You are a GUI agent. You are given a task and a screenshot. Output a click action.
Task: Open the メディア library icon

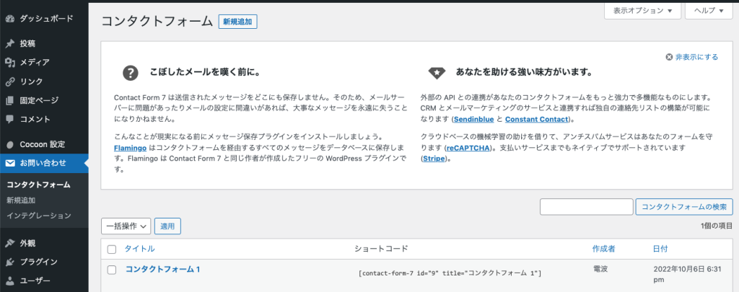10,63
